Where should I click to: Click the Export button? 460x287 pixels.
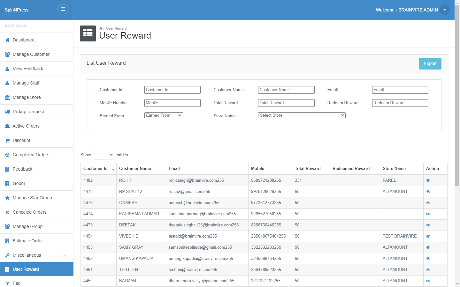pyautogui.click(x=430, y=63)
